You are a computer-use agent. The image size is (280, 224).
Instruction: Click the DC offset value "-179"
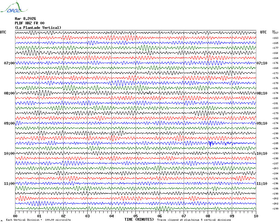coord(275,113)
